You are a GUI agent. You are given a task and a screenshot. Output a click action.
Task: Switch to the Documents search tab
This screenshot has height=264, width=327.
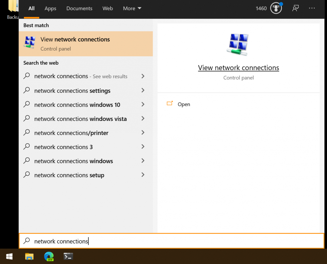[79, 9]
